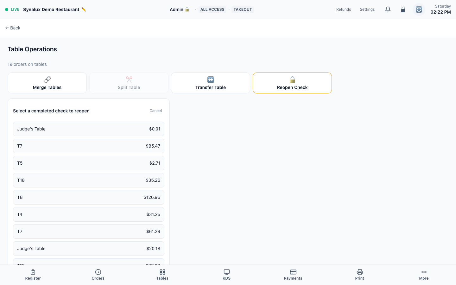Click the Synalux Demo Restaurant name
The height and width of the screenshot is (285, 456).
tap(51, 9)
